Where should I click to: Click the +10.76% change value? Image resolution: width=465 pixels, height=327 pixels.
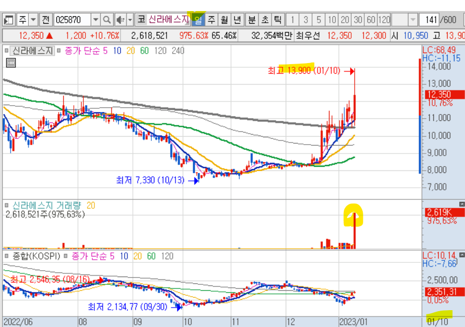point(105,36)
